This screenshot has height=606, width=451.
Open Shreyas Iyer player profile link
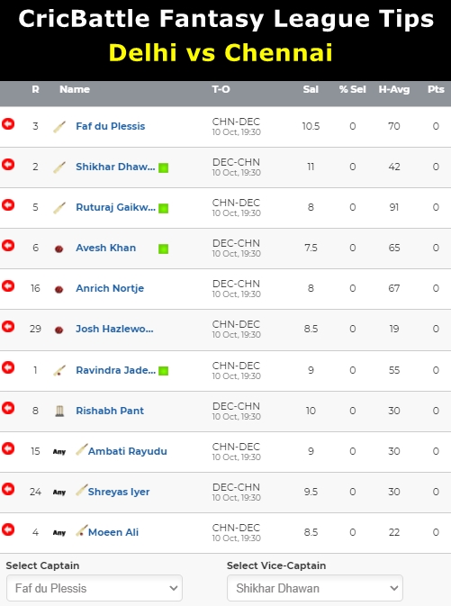coord(119,492)
